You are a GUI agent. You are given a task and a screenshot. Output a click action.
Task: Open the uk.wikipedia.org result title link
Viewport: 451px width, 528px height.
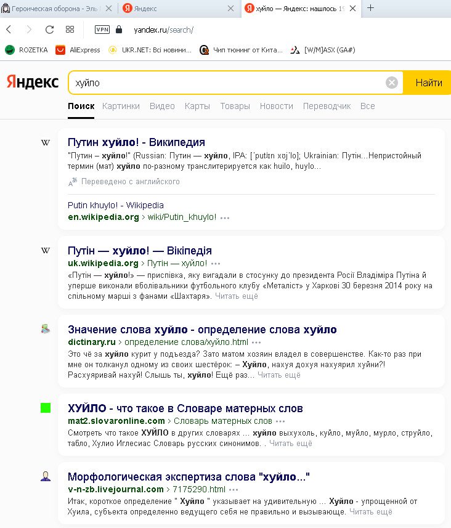pyautogui.click(x=139, y=251)
